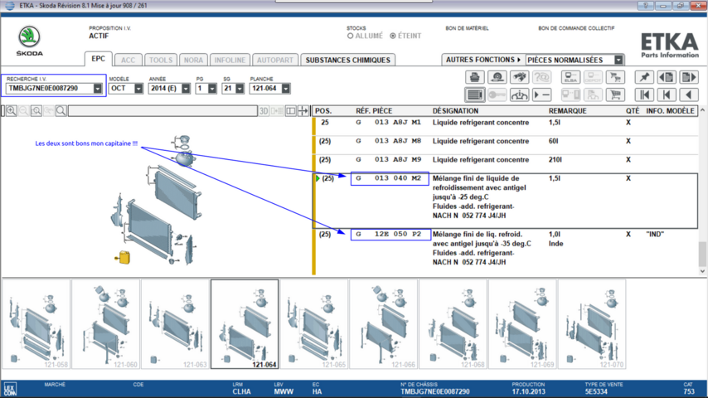The height and width of the screenshot is (398, 708).
Task: Click the parts list vertical scrollbar thumb
Action: 702,254
